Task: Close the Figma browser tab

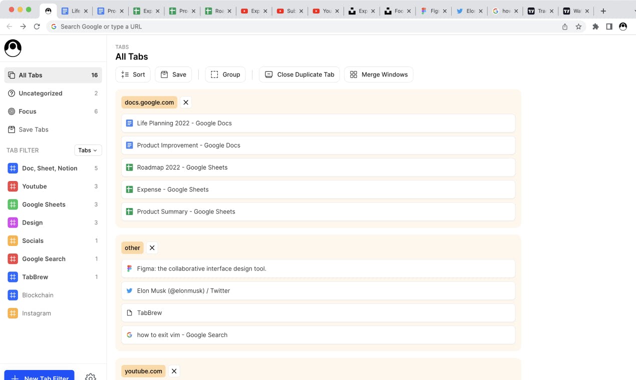Action: (445, 11)
